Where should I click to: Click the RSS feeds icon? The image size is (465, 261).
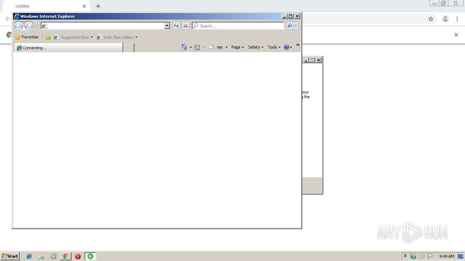[x=197, y=47]
